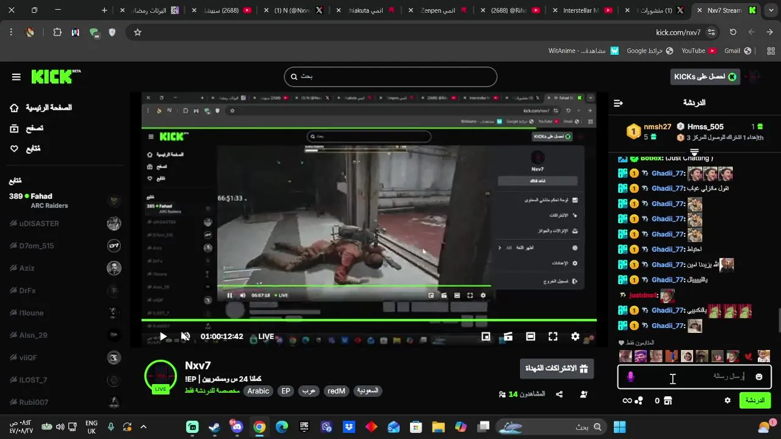Reload the page

click(x=733, y=32)
